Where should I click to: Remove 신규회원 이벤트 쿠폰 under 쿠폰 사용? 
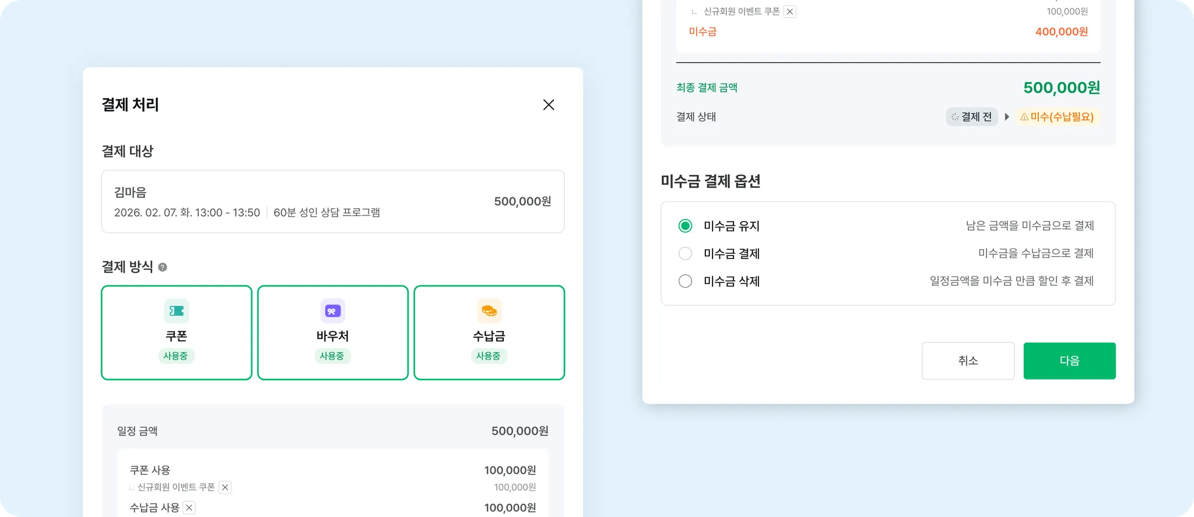pos(225,487)
